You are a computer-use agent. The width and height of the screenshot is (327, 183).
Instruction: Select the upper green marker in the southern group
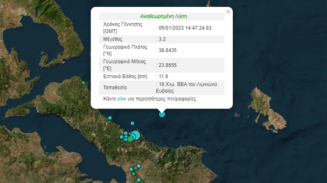click(135, 168)
